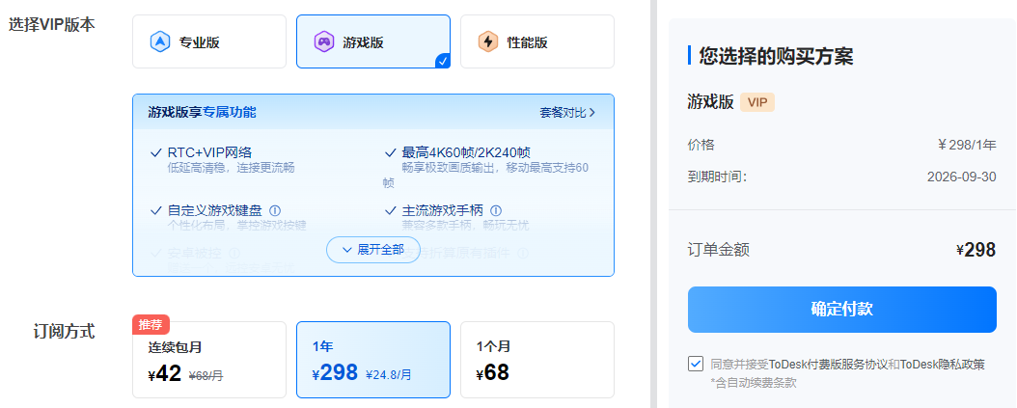Select the 游戏版 VIP version card
This screenshot has height=408, width=1017.
373,41
